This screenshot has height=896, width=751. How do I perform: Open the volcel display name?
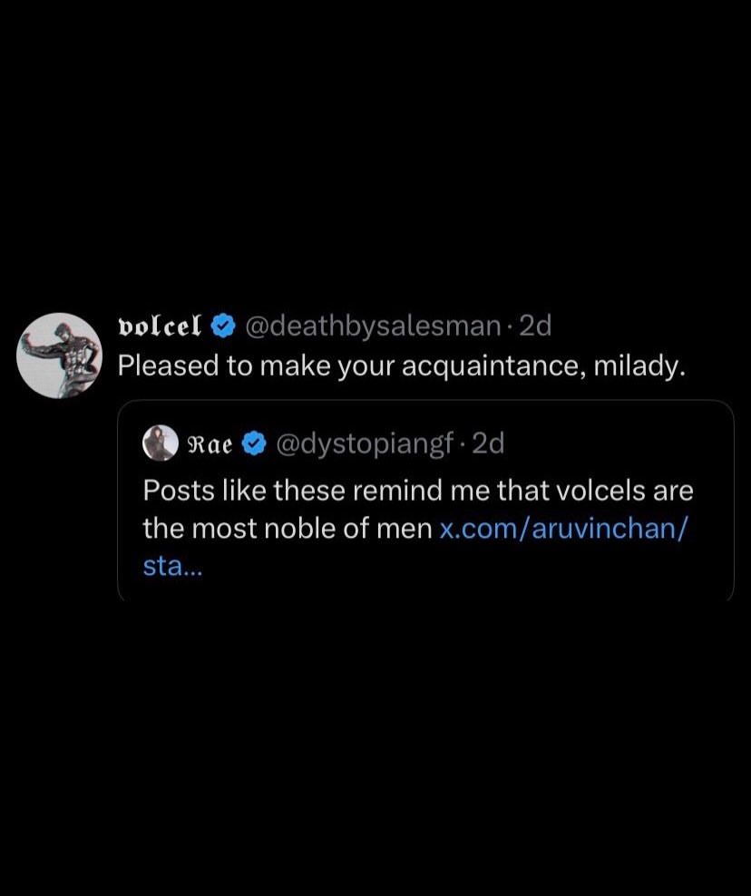160,326
